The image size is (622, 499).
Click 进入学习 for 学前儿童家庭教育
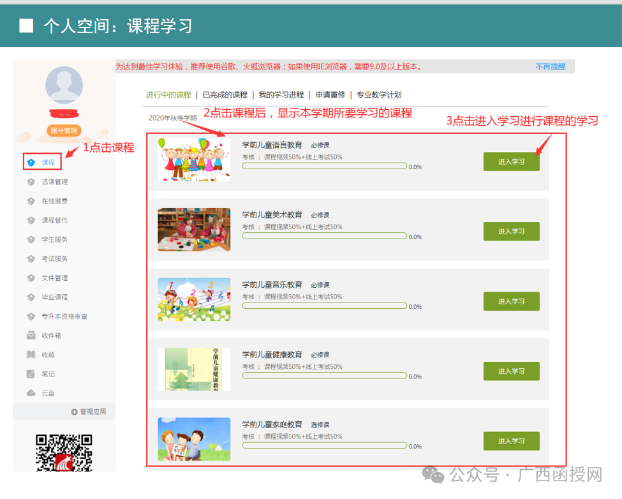pos(512,441)
